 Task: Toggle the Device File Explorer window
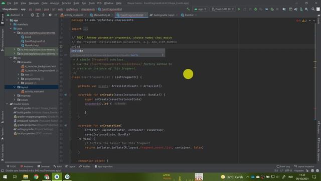pyautogui.click(x=319, y=150)
